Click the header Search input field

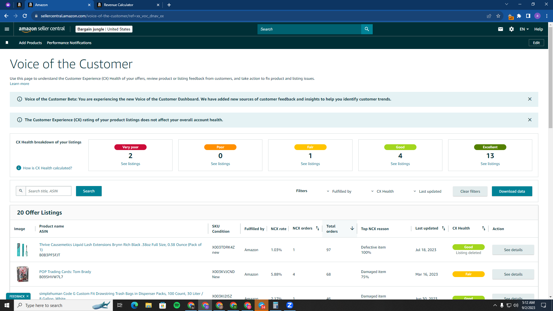309,29
